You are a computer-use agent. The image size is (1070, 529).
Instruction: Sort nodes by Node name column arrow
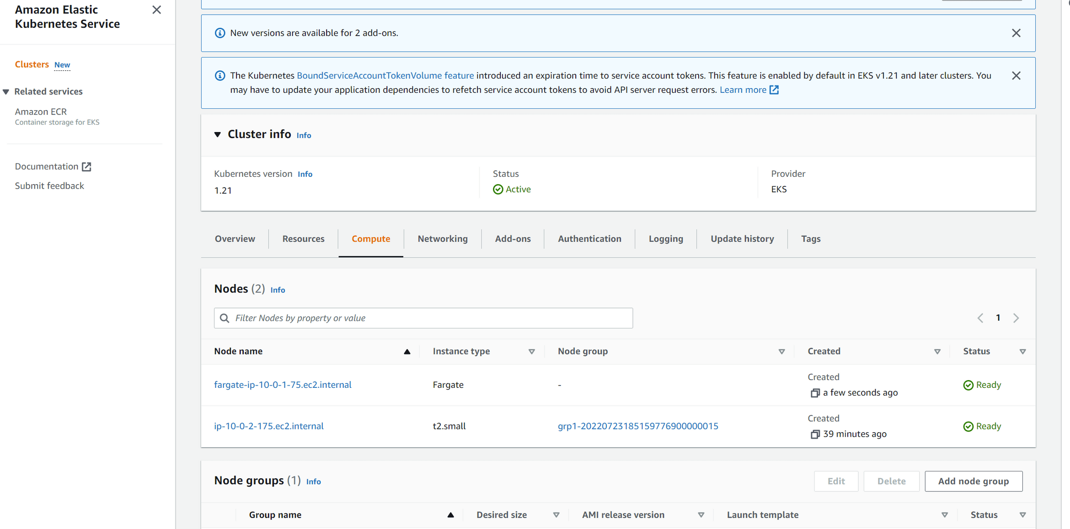[407, 352]
